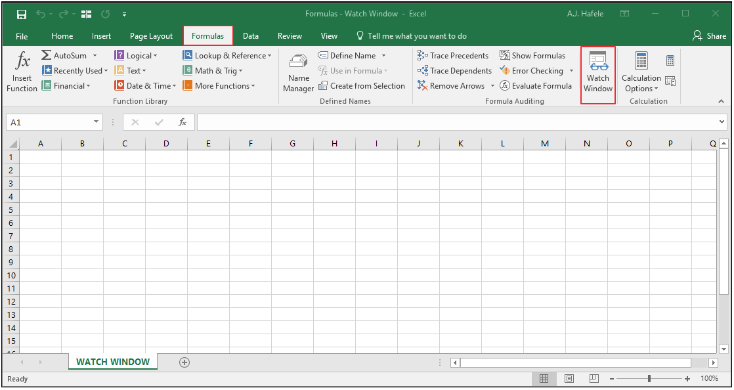The image size is (734, 390).
Task: Expand the formula bar
Action: pos(722,122)
